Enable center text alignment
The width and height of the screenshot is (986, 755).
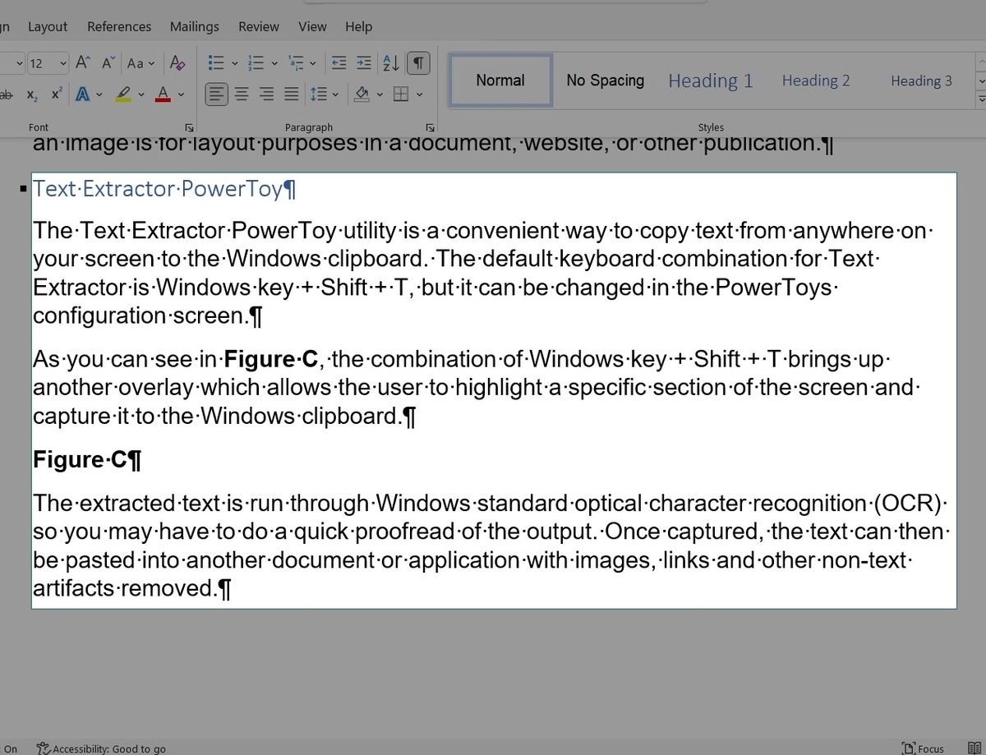[x=241, y=94]
